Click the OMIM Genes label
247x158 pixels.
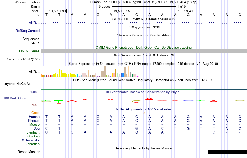pos(29,51)
